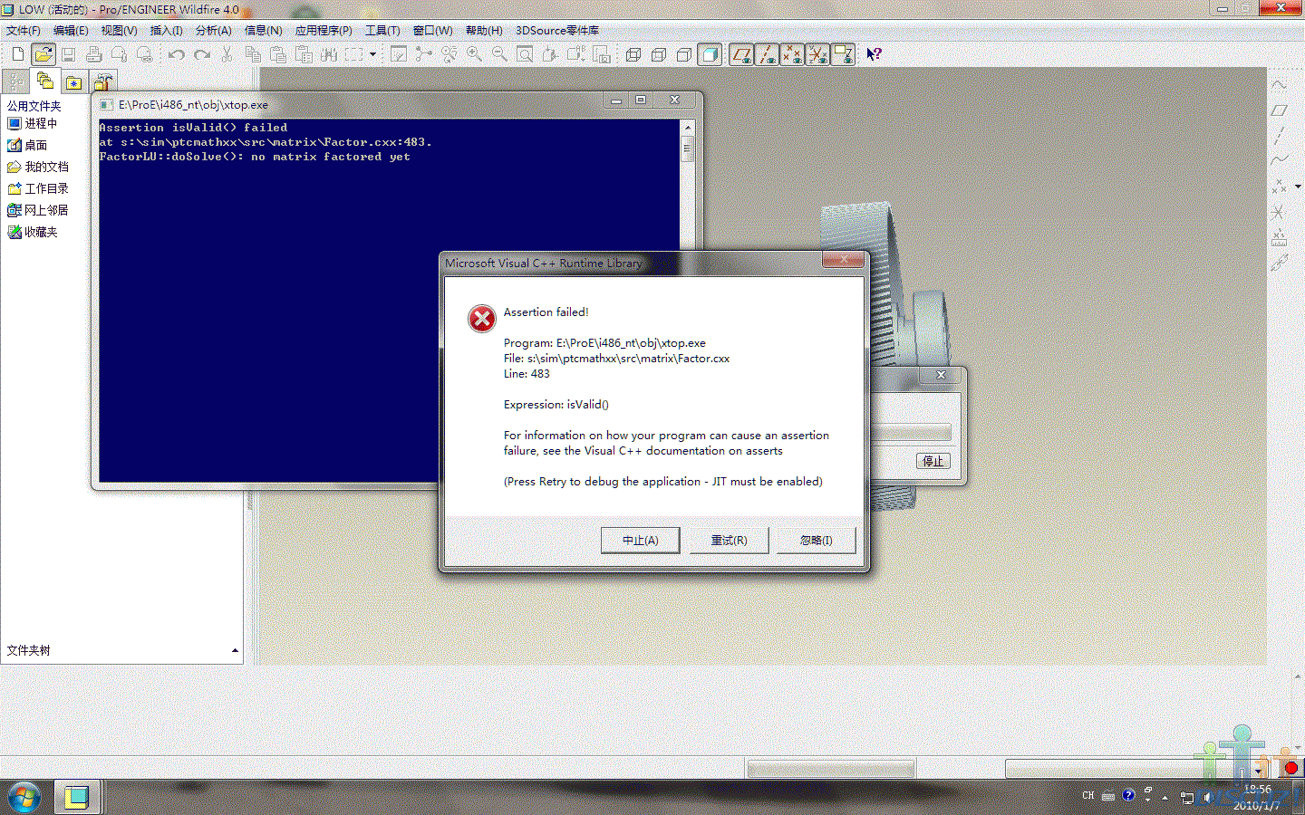Switch to Hidden Line display icon
1305x815 pixels.
pyautogui.click(x=659, y=54)
